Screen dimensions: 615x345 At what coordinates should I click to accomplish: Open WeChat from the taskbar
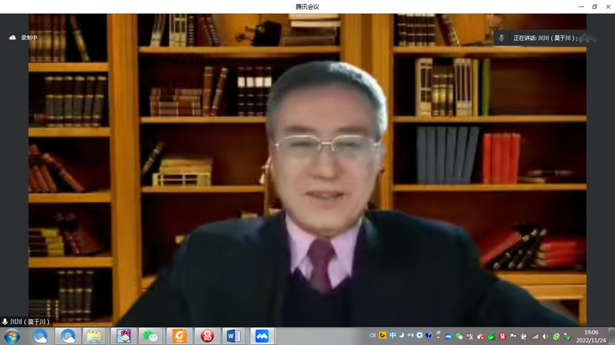pos(151,336)
